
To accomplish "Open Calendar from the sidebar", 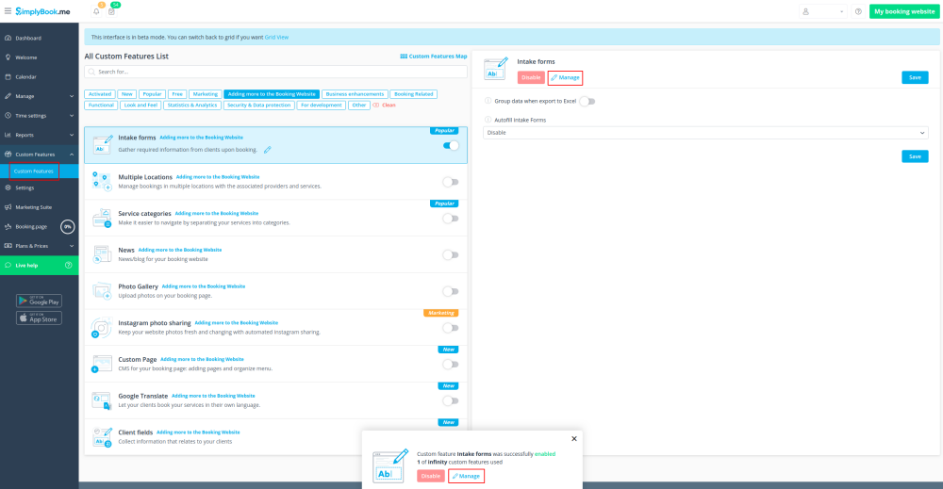I will (25, 76).
